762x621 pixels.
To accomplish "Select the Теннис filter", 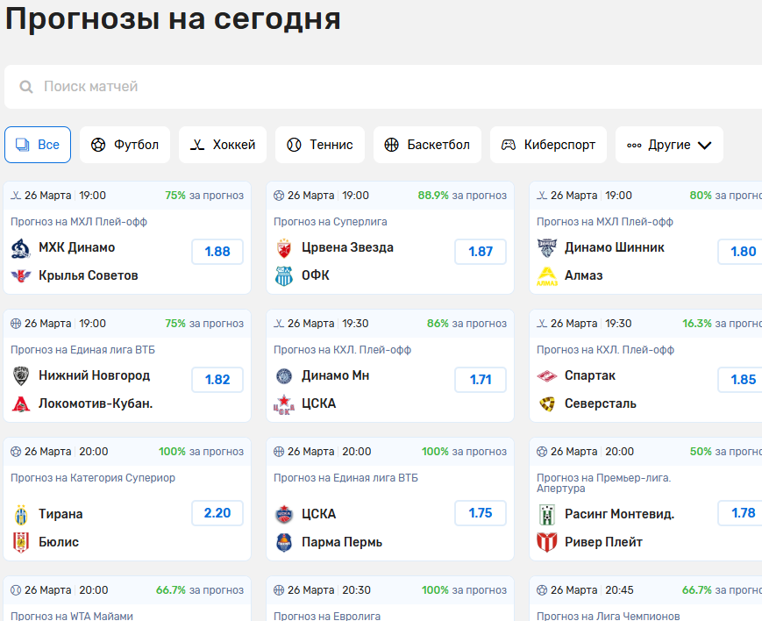I will pyautogui.click(x=320, y=144).
